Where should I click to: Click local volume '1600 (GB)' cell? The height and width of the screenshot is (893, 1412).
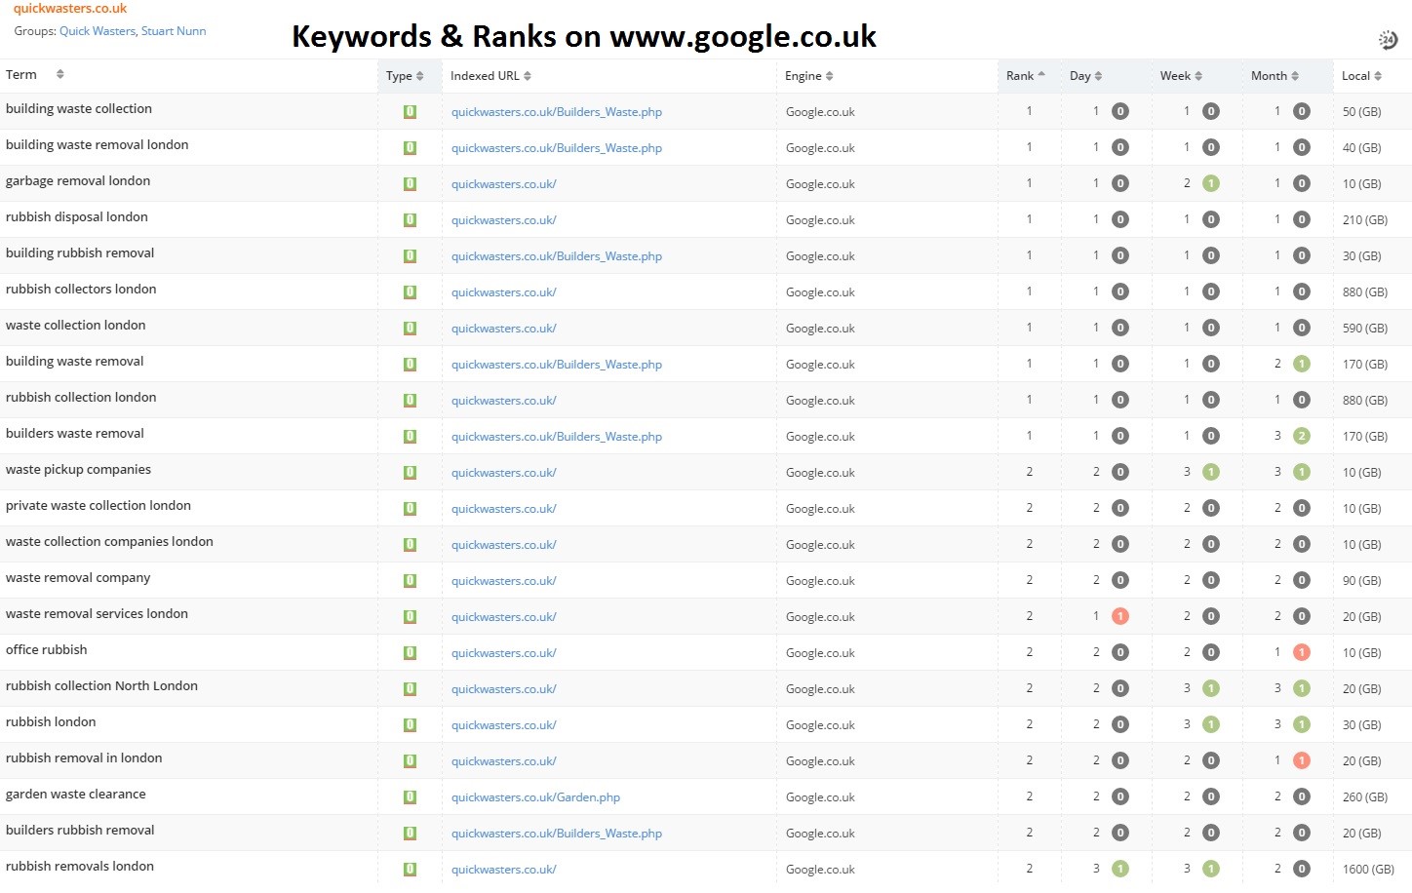[1368, 870]
